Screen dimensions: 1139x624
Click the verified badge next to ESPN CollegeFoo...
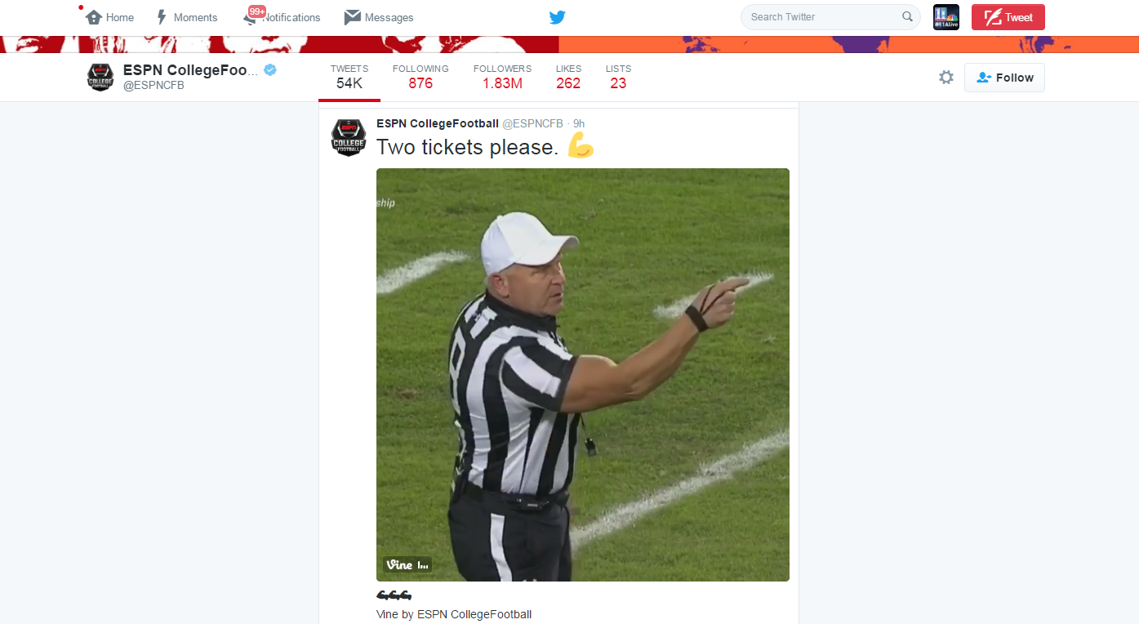click(269, 70)
